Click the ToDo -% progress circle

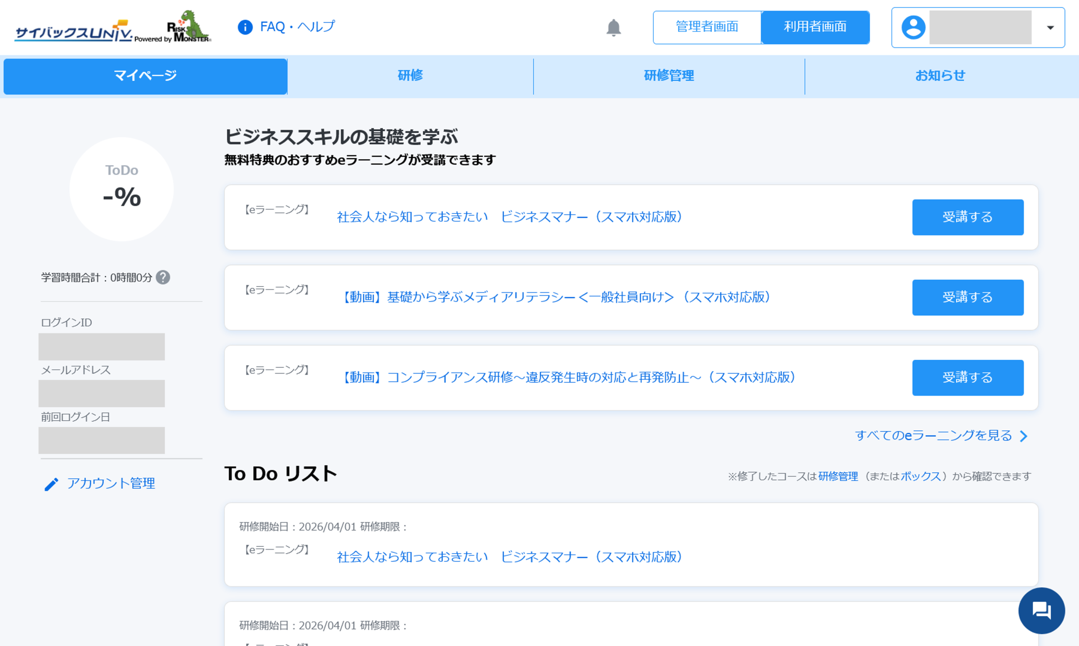point(121,189)
